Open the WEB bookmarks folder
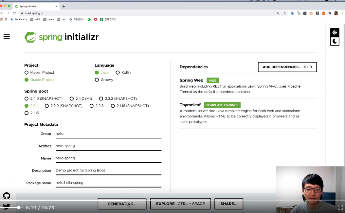345x213 pixels. [x=35, y=19]
